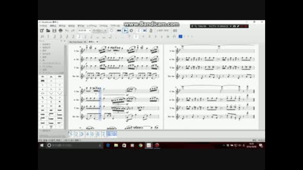Collapse the open articulations palette header

coord(51,73)
